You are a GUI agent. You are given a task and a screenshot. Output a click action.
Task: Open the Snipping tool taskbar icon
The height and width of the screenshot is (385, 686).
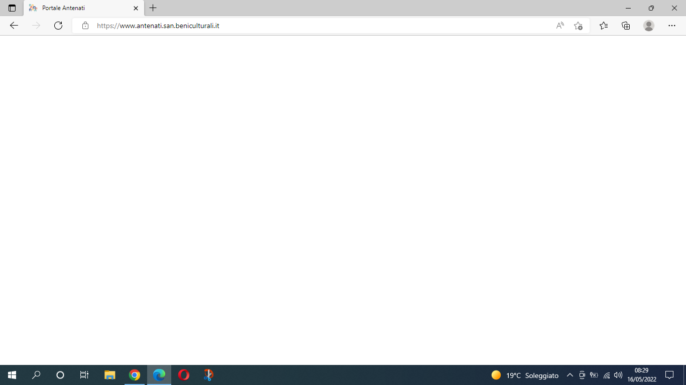208,375
